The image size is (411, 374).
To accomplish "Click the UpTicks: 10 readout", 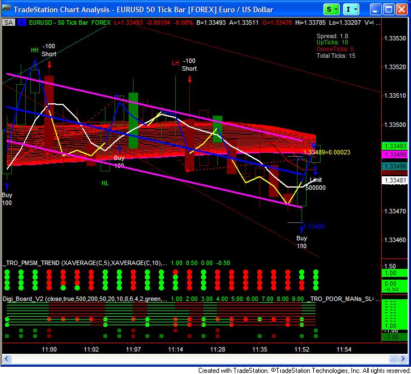I will pyautogui.click(x=332, y=43).
